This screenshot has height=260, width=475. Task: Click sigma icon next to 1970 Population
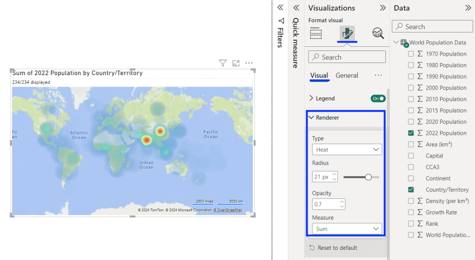420,54
